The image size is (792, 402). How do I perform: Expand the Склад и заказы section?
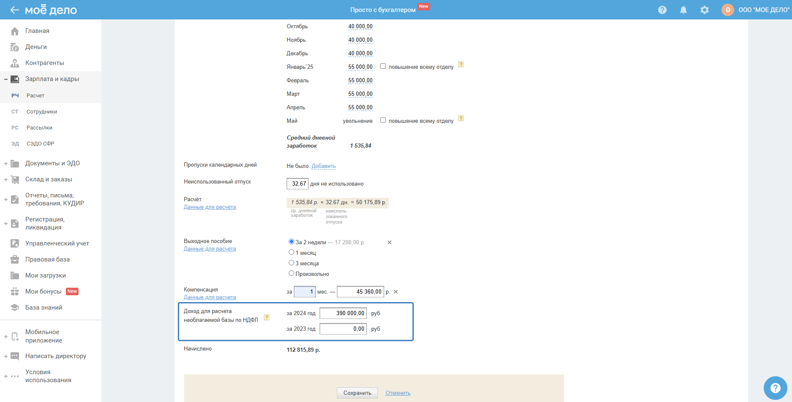point(6,179)
